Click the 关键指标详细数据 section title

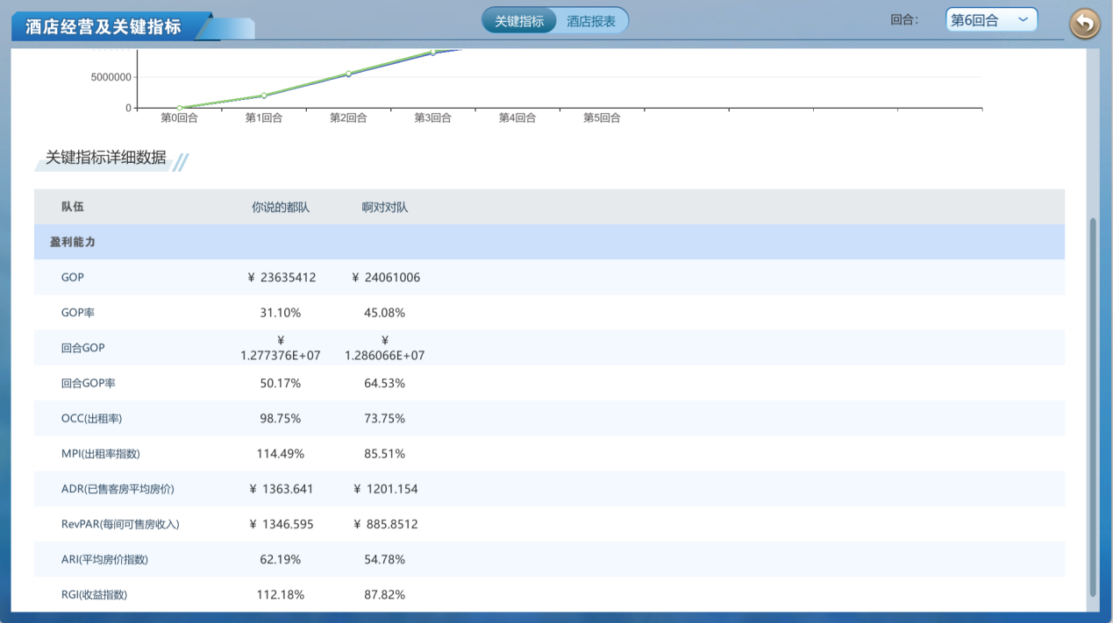point(106,158)
